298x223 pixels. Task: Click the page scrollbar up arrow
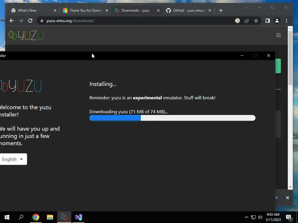[x=290, y=29]
